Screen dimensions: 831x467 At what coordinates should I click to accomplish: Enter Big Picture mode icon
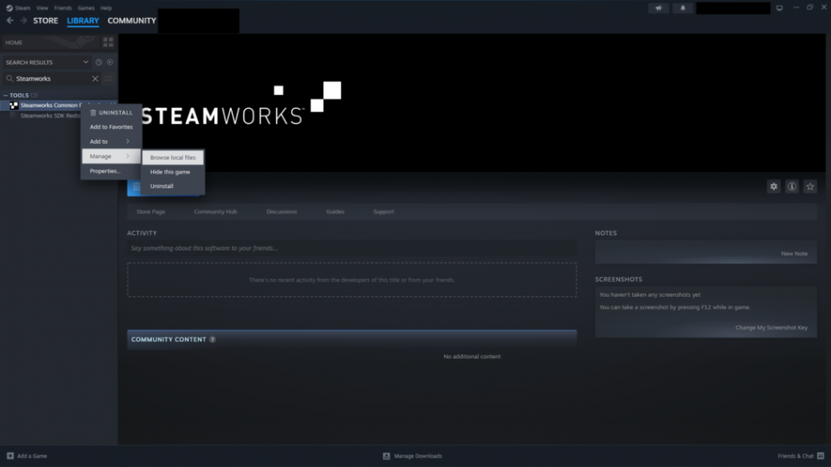pyautogui.click(x=779, y=8)
